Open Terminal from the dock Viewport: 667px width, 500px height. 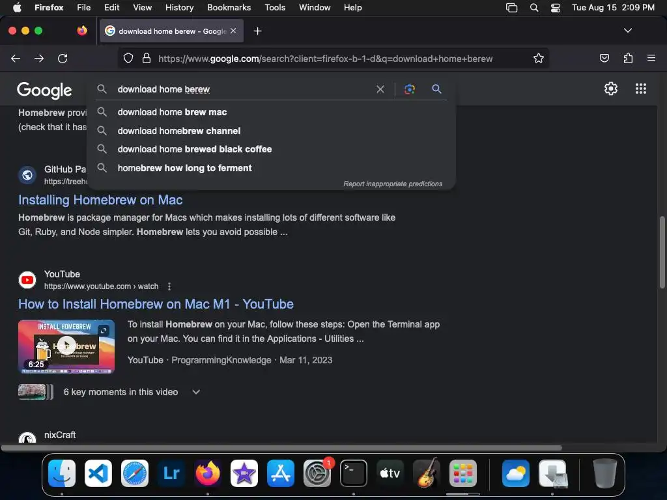point(354,473)
